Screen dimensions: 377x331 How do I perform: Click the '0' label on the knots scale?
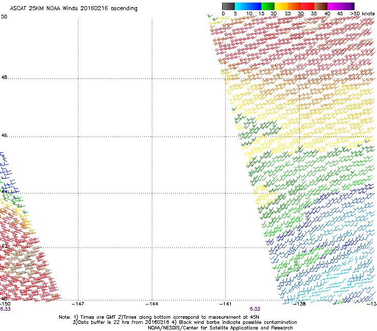tap(223, 14)
